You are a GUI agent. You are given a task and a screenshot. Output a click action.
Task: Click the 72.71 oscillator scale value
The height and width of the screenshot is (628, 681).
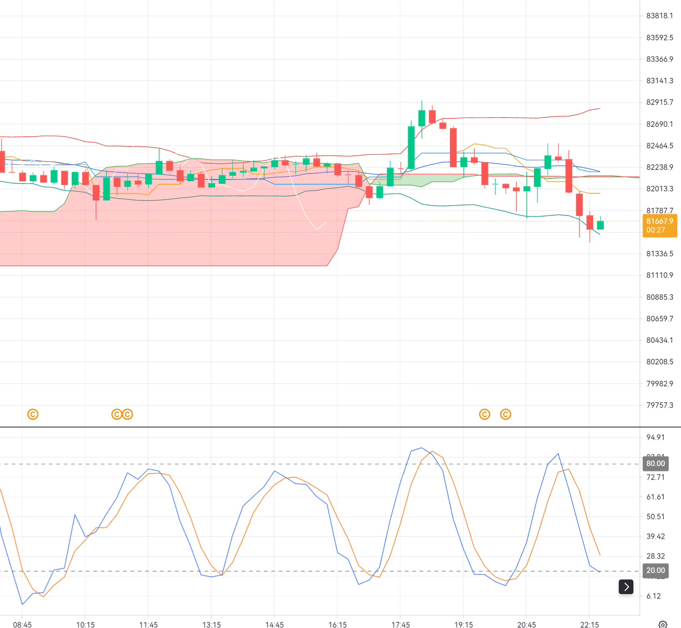655,477
